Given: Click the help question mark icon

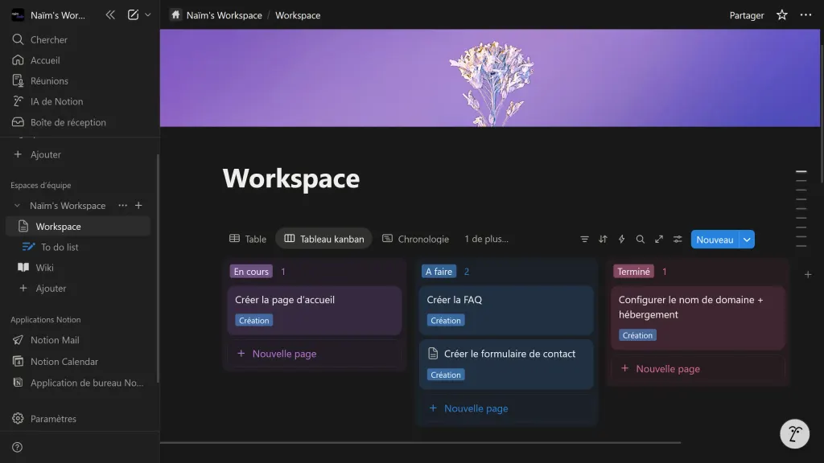Looking at the screenshot, I should point(18,447).
